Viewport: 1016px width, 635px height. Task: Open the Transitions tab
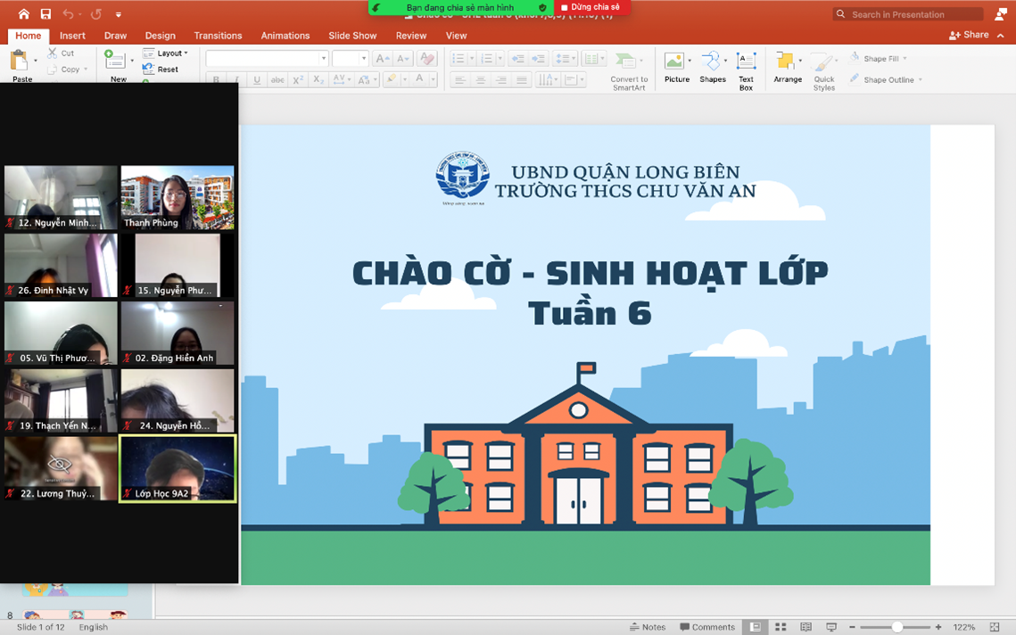(x=218, y=36)
